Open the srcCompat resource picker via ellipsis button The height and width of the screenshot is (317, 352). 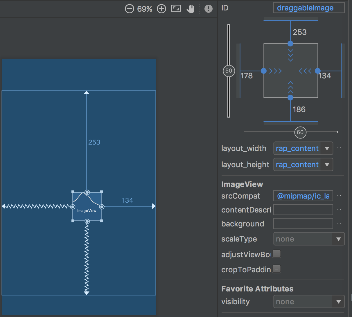(x=339, y=196)
